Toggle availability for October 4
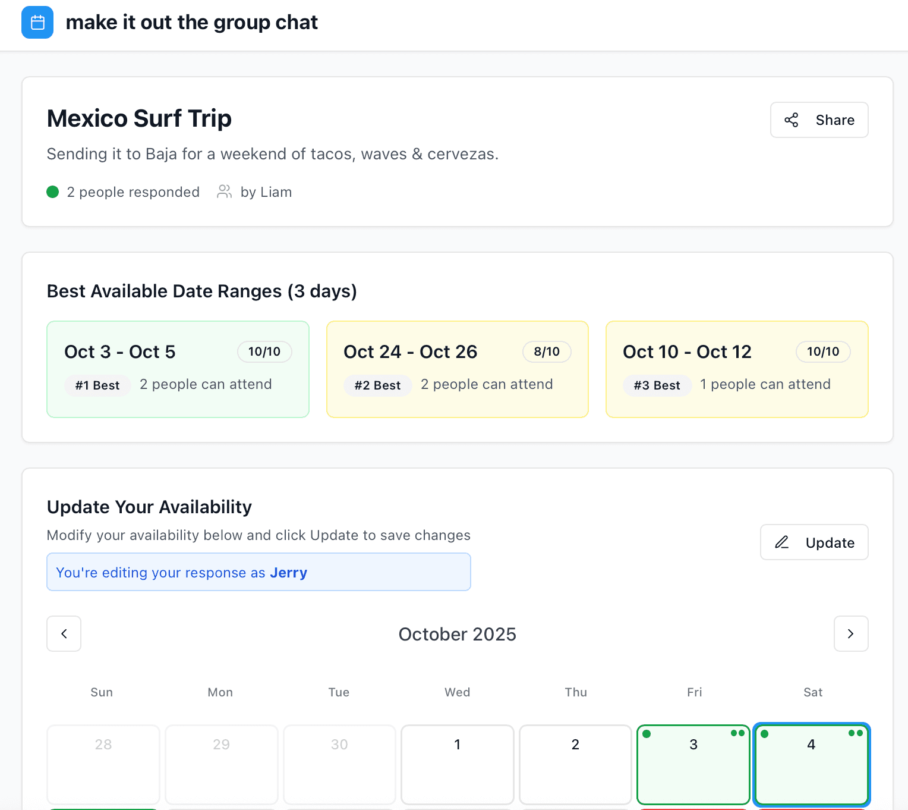 tap(811, 764)
